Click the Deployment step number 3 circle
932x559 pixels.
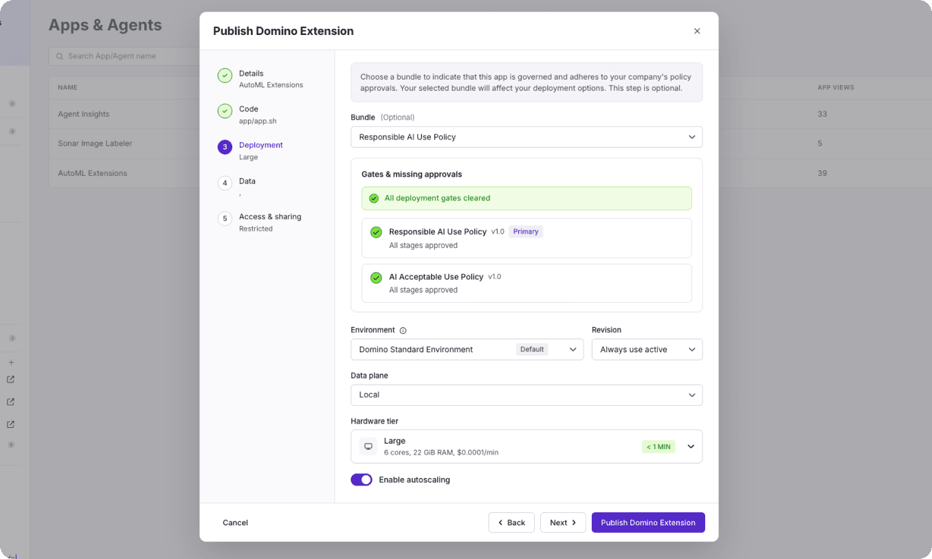(225, 147)
